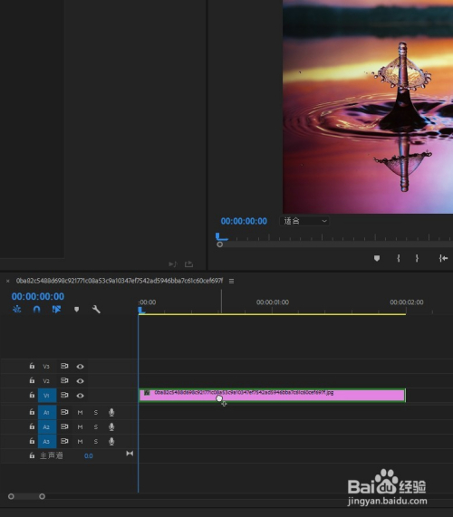The height and width of the screenshot is (517, 453).
Task: Open the zoom level dropdown in monitor
Action: click(x=304, y=221)
